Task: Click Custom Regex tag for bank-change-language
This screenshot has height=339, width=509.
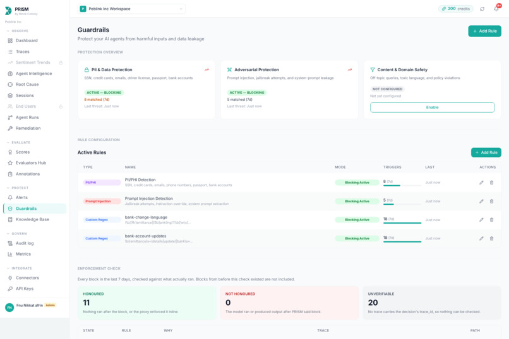Action: [x=102, y=220]
